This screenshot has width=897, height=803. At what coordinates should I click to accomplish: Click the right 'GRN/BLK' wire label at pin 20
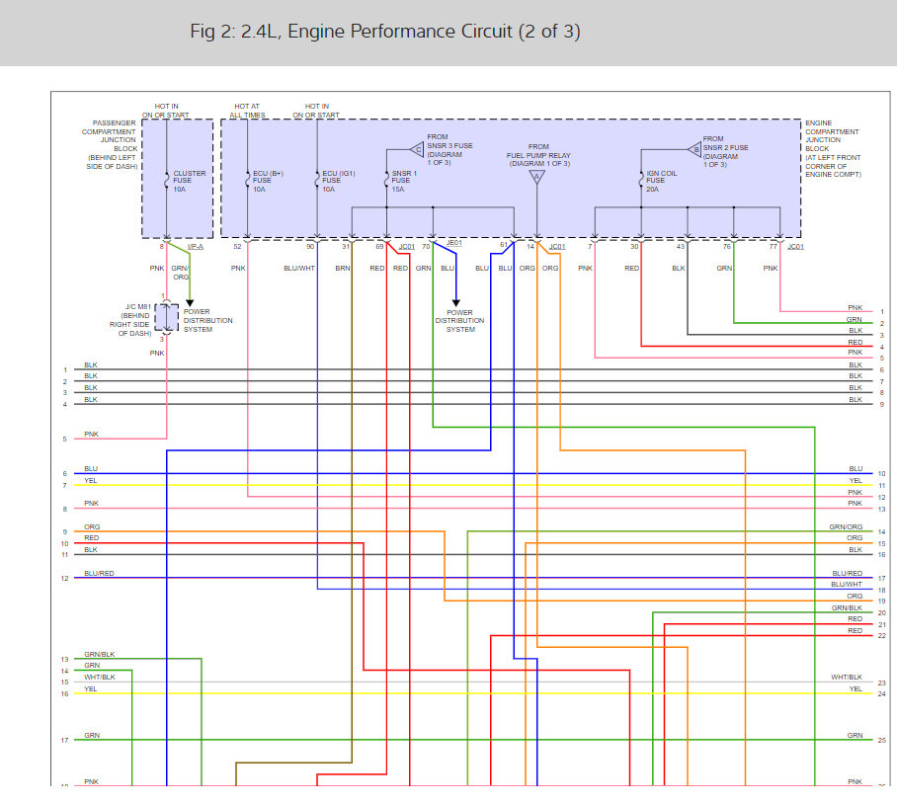click(847, 608)
